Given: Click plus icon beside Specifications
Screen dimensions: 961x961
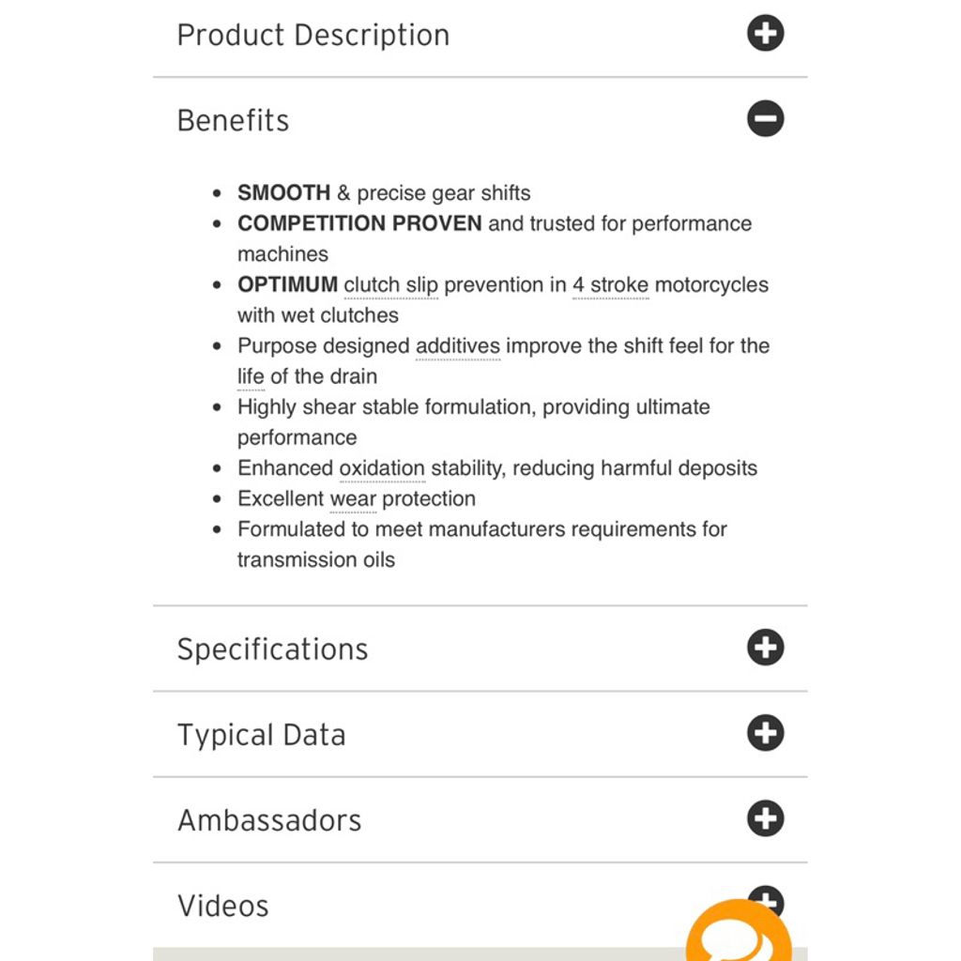Looking at the screenshot, I should pos(765,648).
